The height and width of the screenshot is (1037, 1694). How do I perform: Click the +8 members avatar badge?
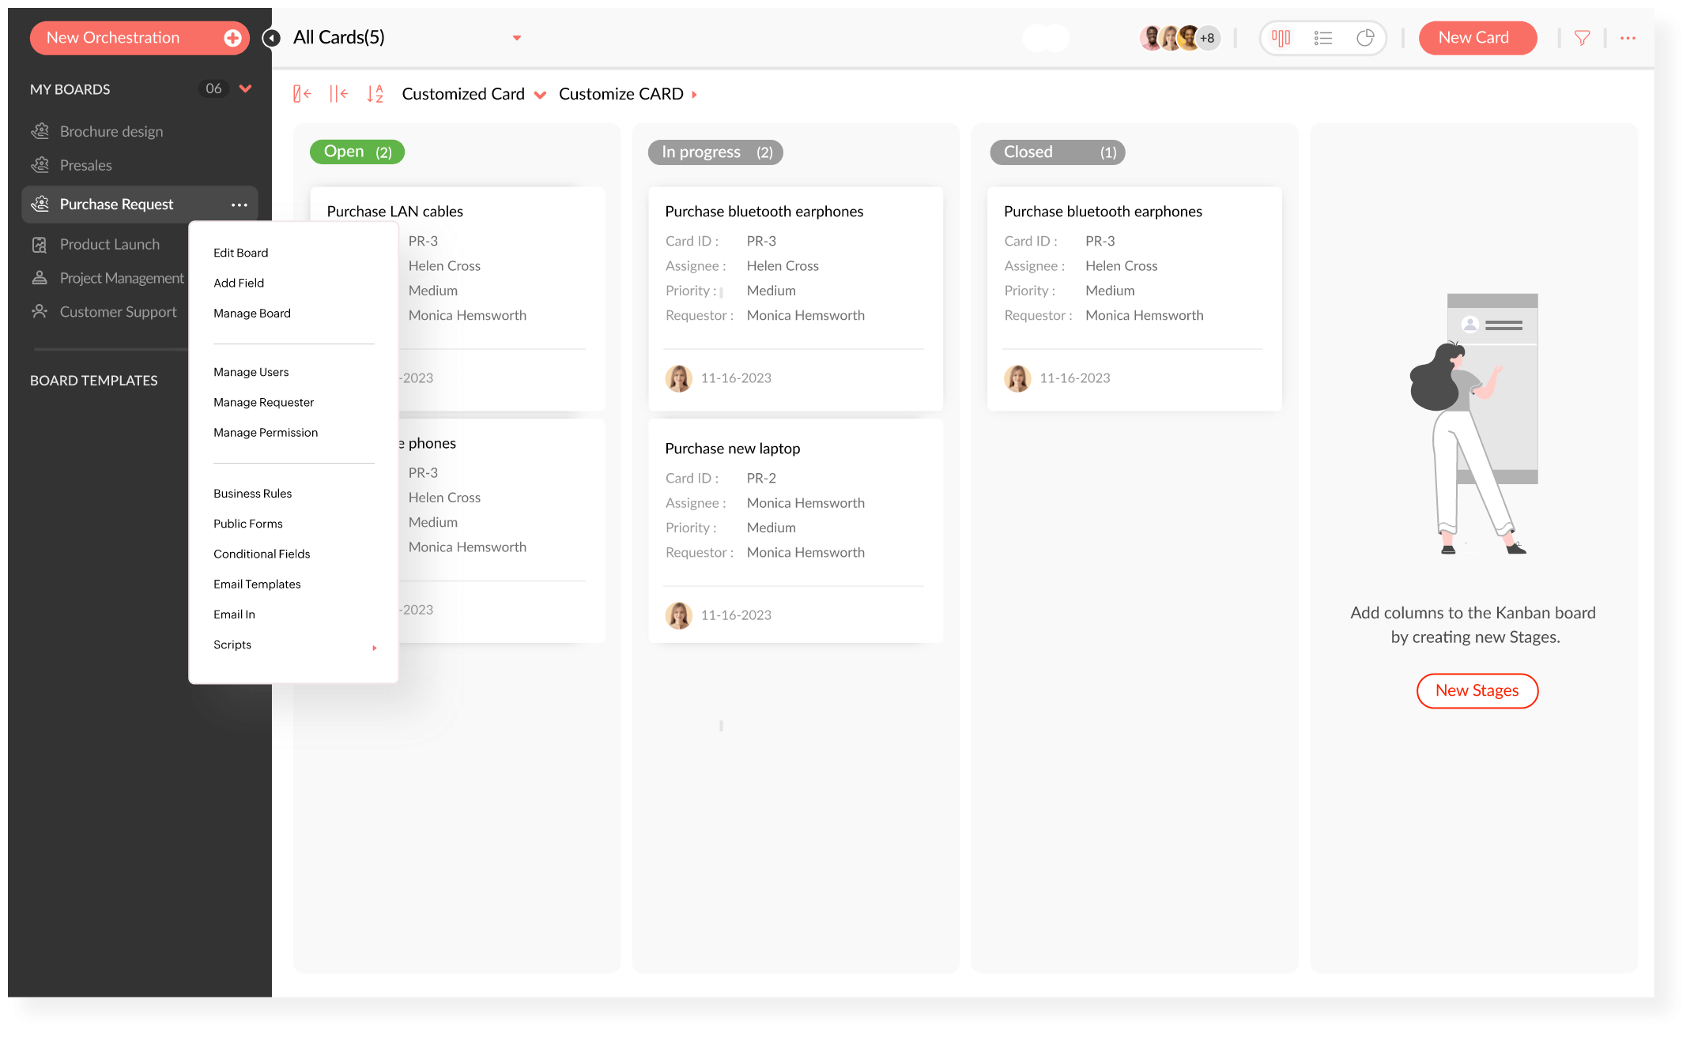1207,38
